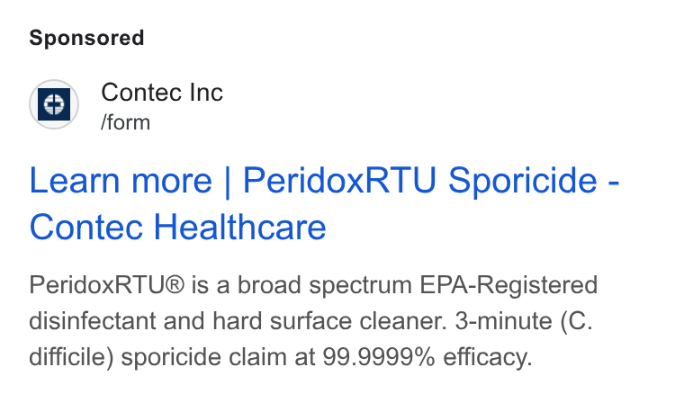The image size is (684, 394).
Task: Click the "EPA-Registered" text in the description
Action: point(508,286)
